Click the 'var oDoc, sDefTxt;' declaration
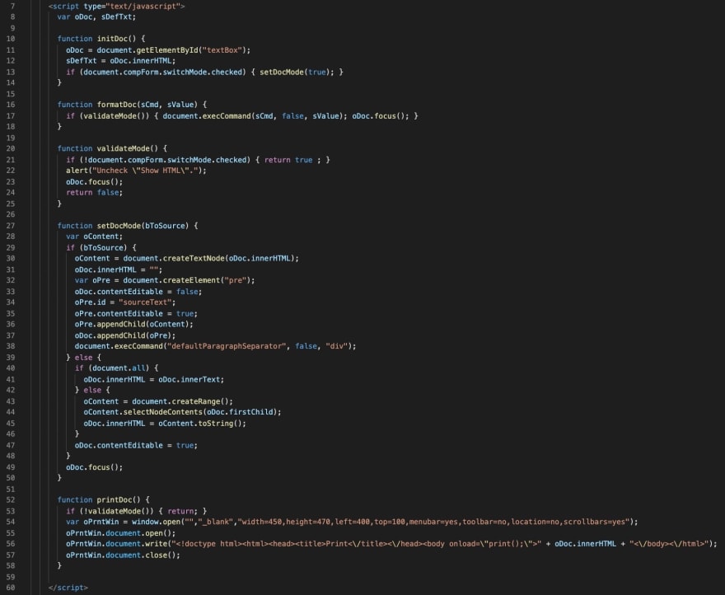Screen dimensions: 725x595 click(96, 17)
